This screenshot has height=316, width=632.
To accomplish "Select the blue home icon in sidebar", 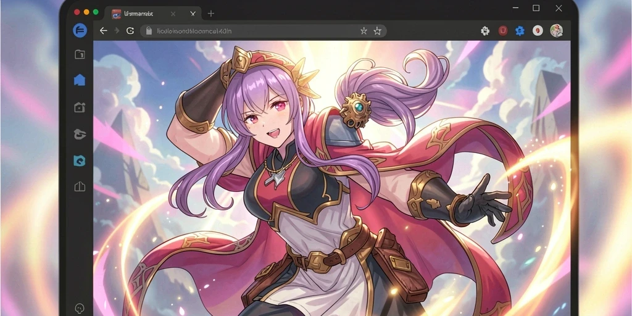I will point(80,80).
